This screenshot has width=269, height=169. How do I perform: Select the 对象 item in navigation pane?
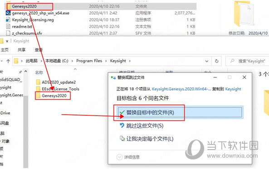point(5,141)
